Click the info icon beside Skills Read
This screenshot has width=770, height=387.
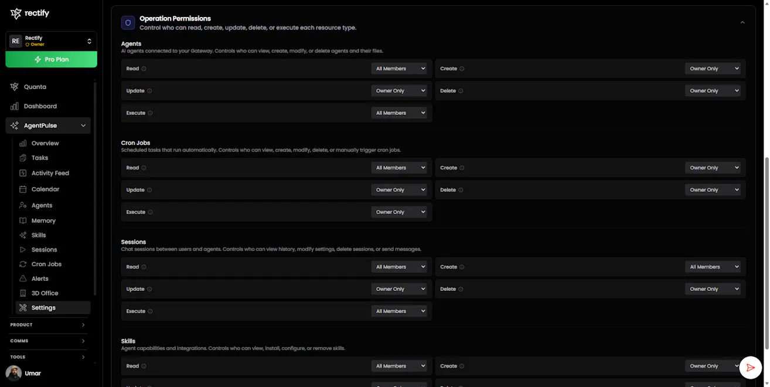[x=144, y=366]
